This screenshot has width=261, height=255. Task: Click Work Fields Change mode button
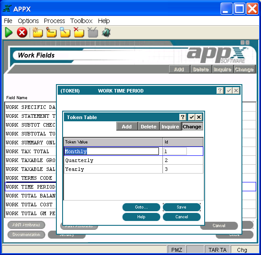pos(244,69)
